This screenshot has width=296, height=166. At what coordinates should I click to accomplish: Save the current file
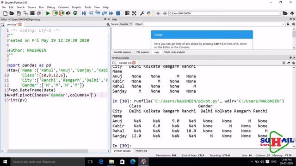coord(18,13)
